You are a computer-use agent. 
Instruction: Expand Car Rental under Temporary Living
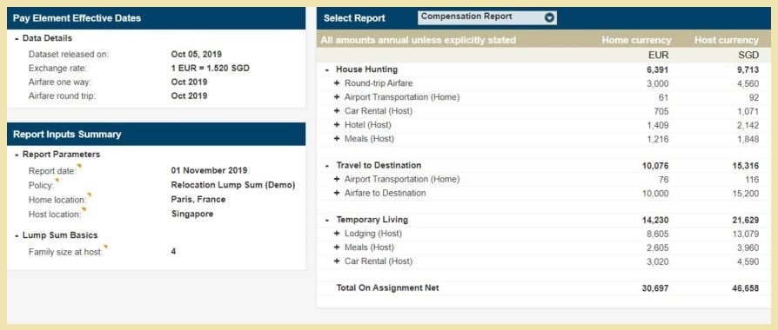click(337, 261)
